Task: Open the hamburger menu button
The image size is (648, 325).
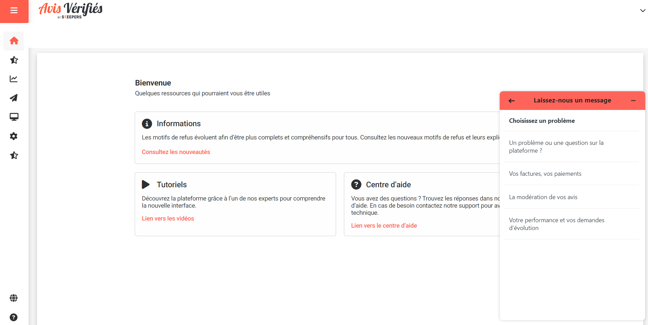Action: 14,11
